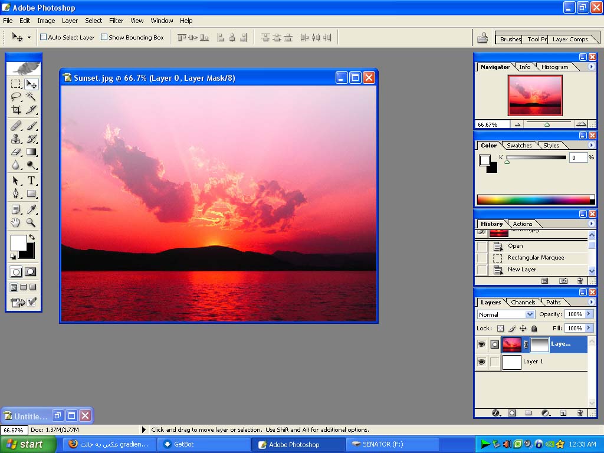Select the History Brush tool
Viewport: 604px width, 453px height.
[31, 139]
